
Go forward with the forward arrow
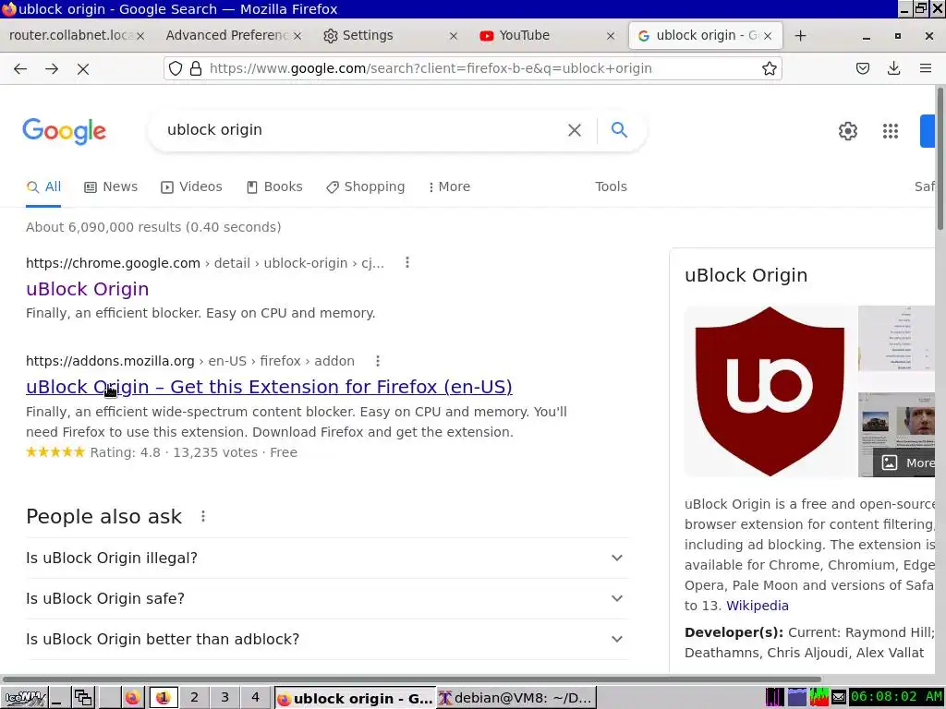point(52,68)
